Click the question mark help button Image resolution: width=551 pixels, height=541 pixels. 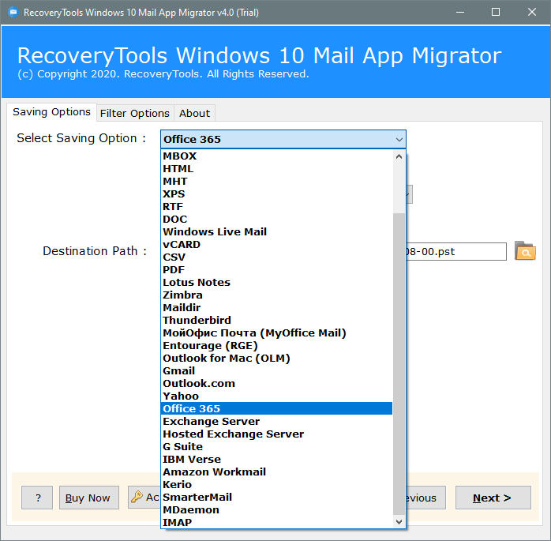click(x=37, y=498)
